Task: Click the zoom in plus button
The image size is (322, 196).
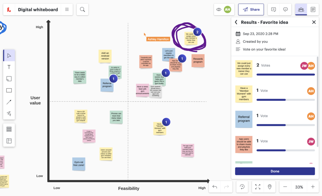Action: pyautogui.click(x=313, y=187)
